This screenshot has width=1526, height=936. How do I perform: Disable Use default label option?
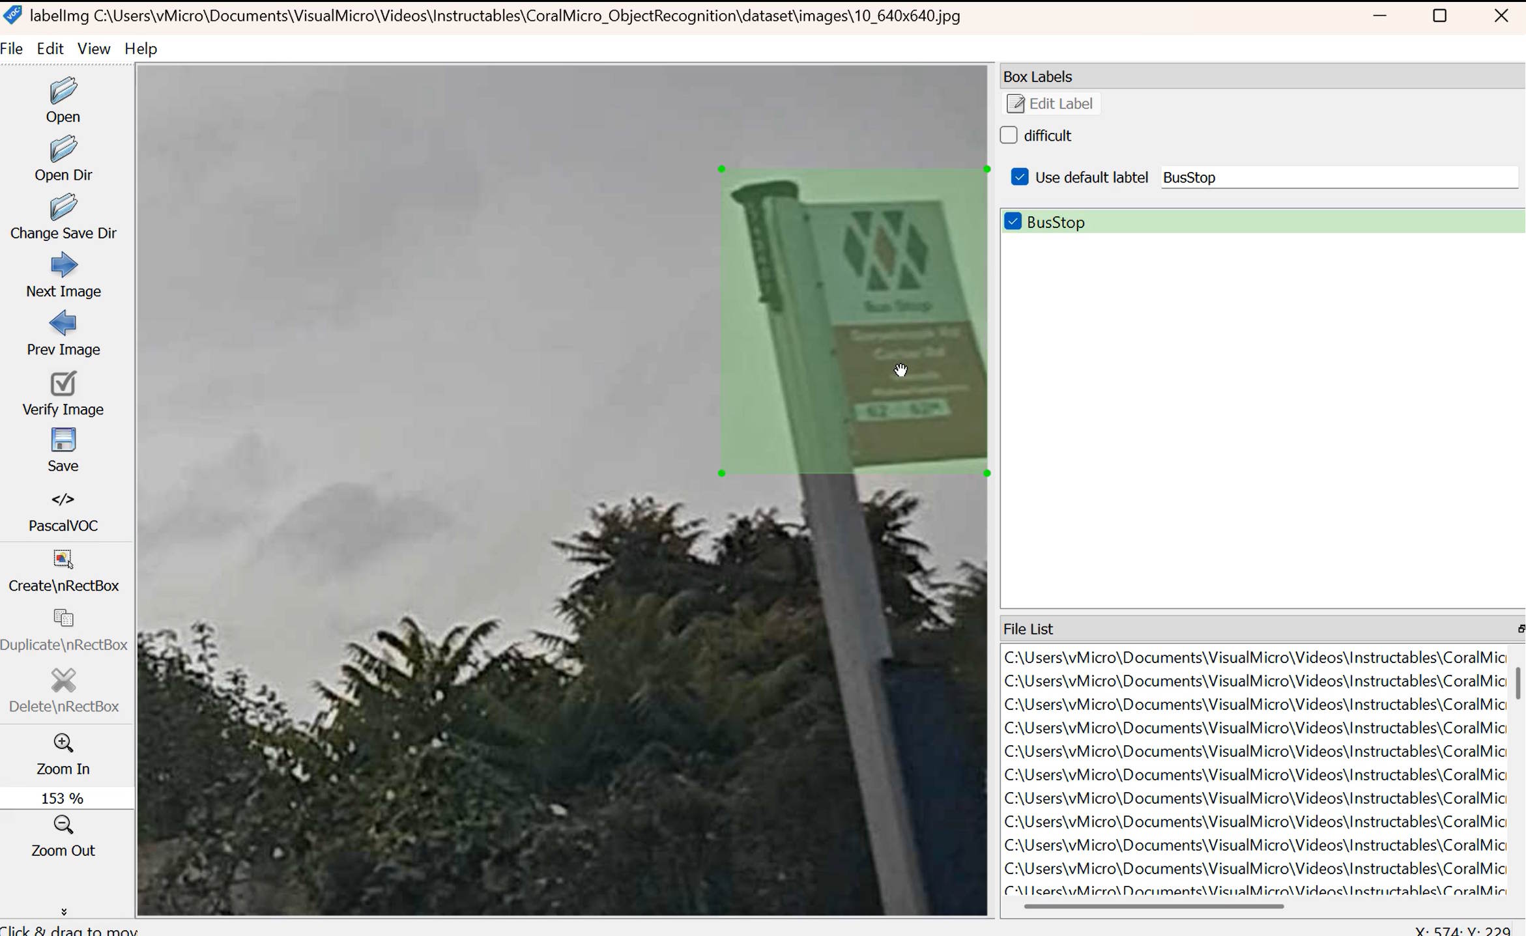(x=1019, y=177)
